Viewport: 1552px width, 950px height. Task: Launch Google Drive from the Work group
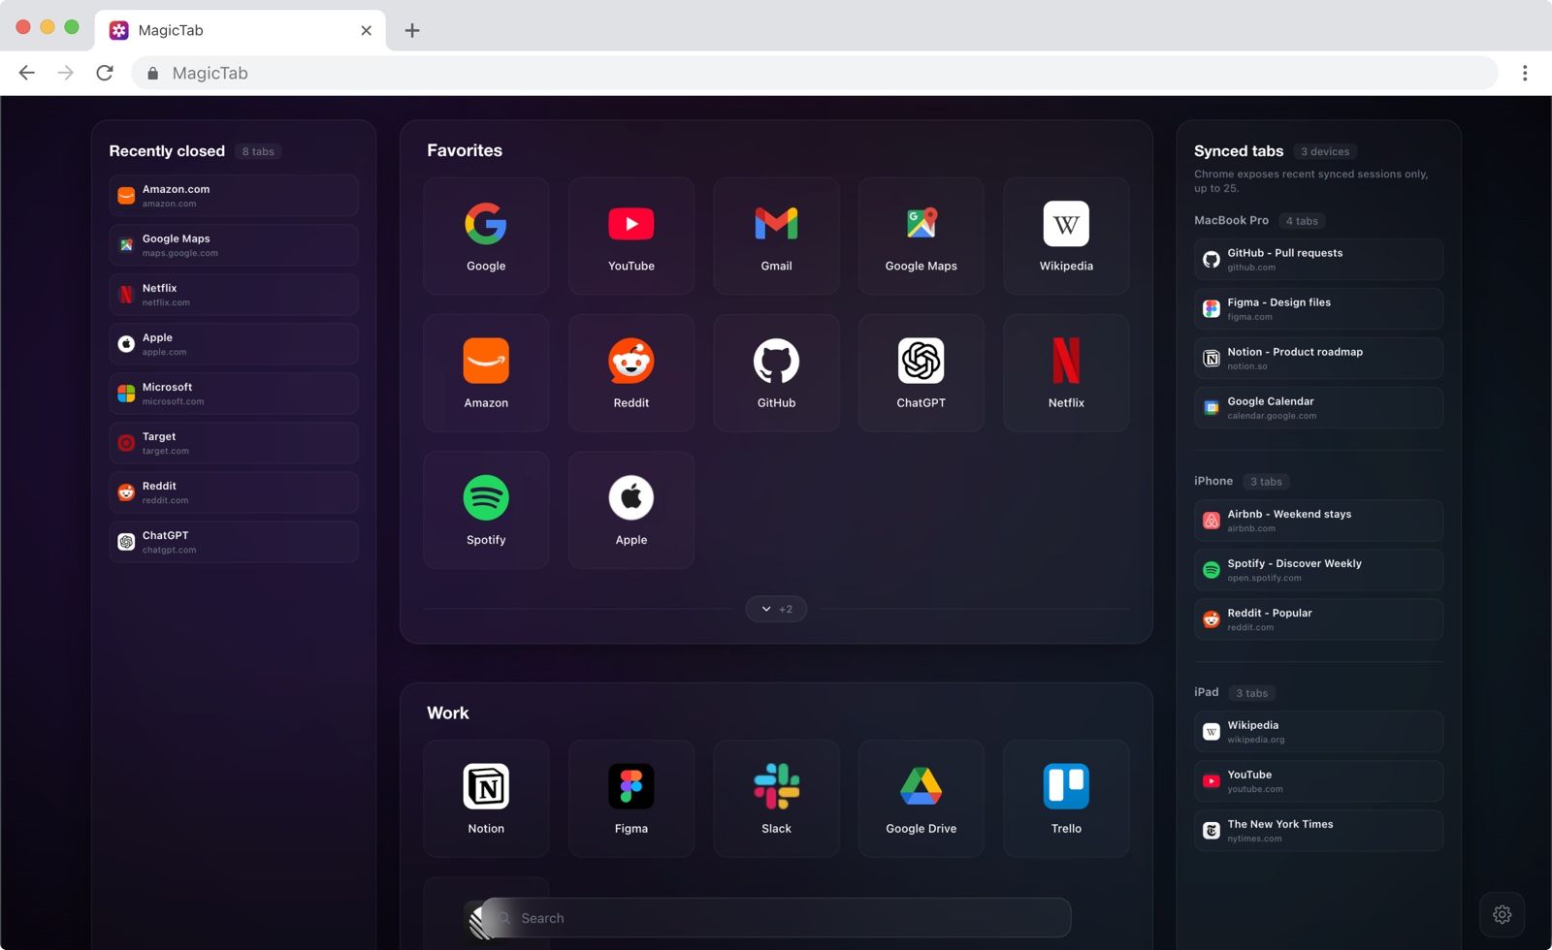click(x=921, y=799)
